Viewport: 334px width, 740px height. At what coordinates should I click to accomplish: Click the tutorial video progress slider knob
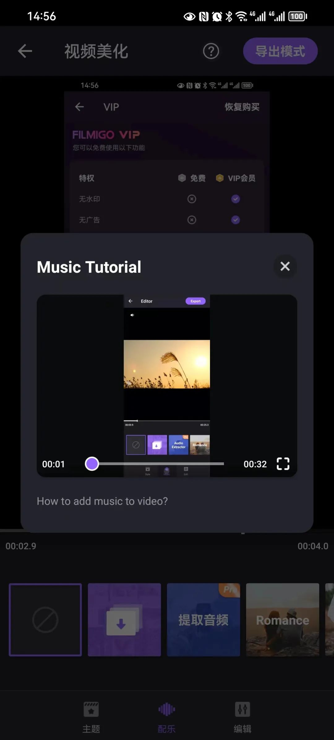(92, 464)
